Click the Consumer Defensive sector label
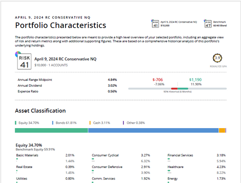 tap(107, 167)
